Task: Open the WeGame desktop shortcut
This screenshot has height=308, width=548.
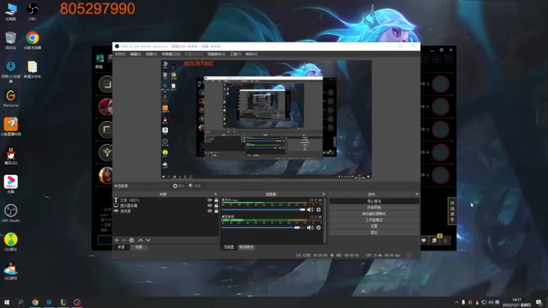Action: pos(11,98)
